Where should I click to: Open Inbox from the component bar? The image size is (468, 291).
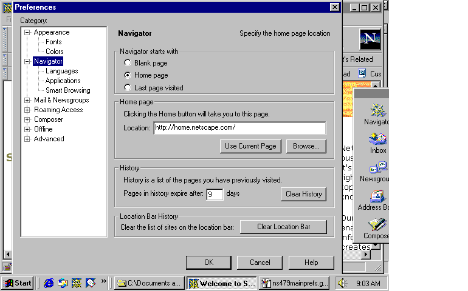(378, 143)
